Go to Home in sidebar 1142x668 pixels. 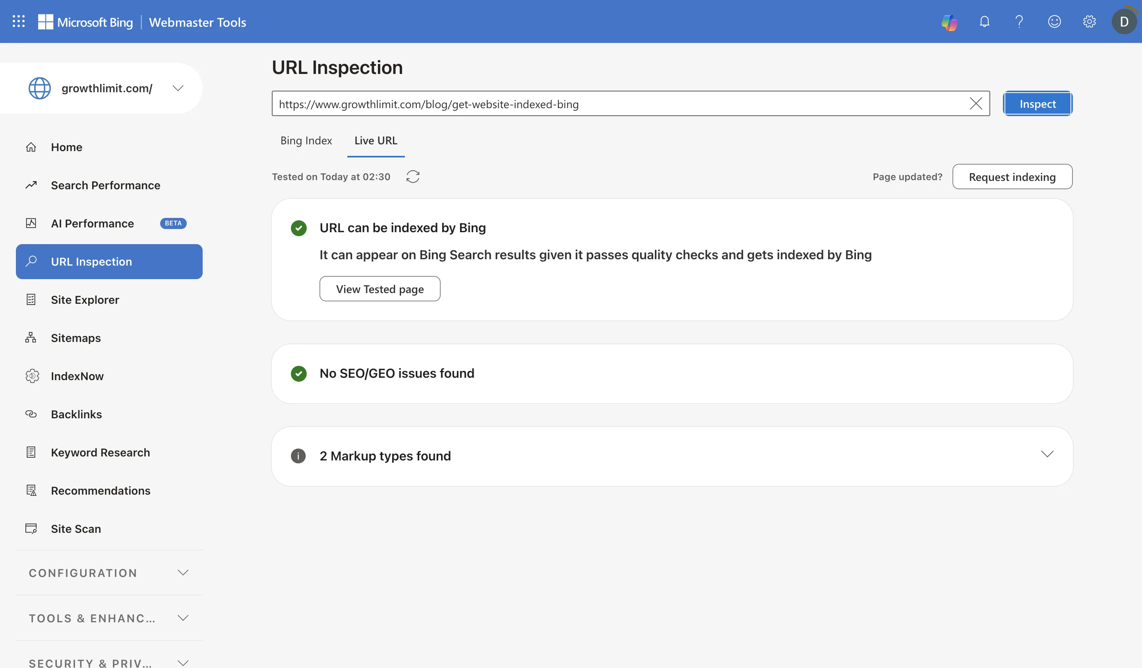pos(109,147)
